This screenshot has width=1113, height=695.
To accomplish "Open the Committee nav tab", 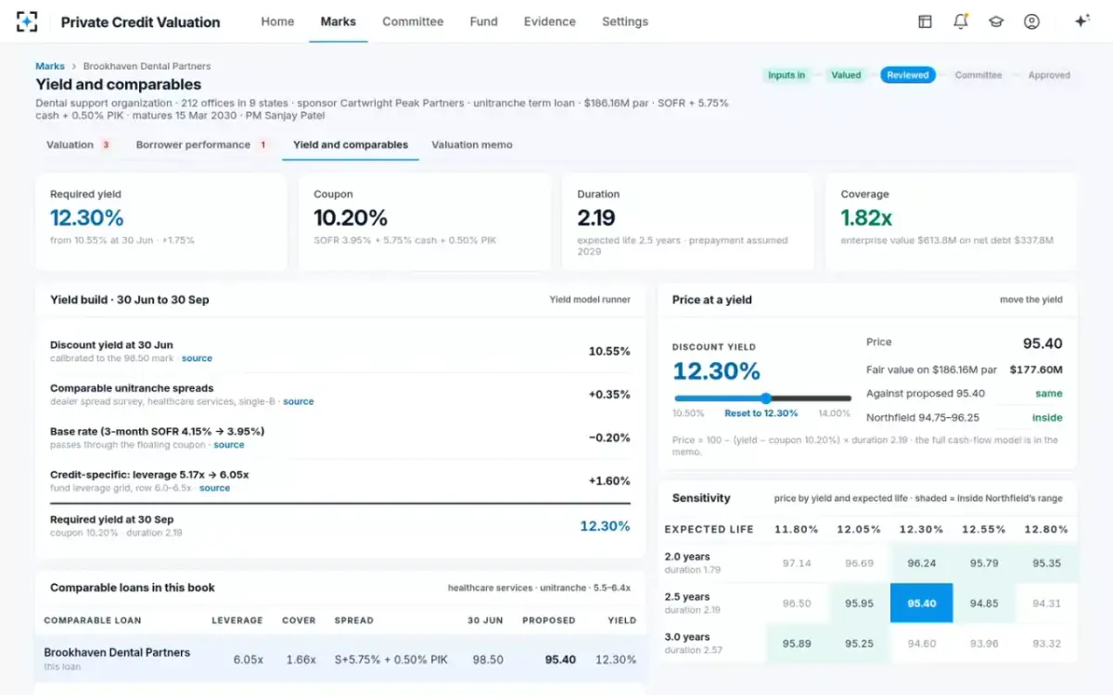I will 413,21.
